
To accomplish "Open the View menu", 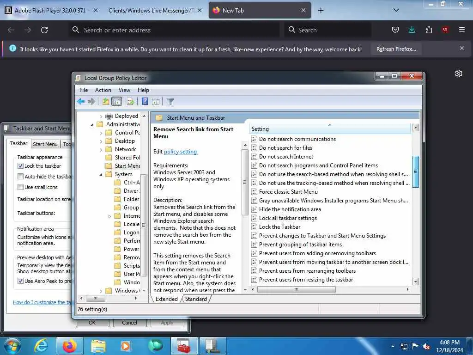I will [124, 90].
